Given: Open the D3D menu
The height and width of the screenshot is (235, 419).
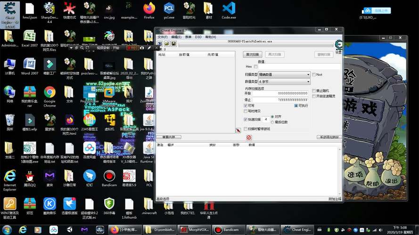Looking at the screenshot, I should point(198,37).
